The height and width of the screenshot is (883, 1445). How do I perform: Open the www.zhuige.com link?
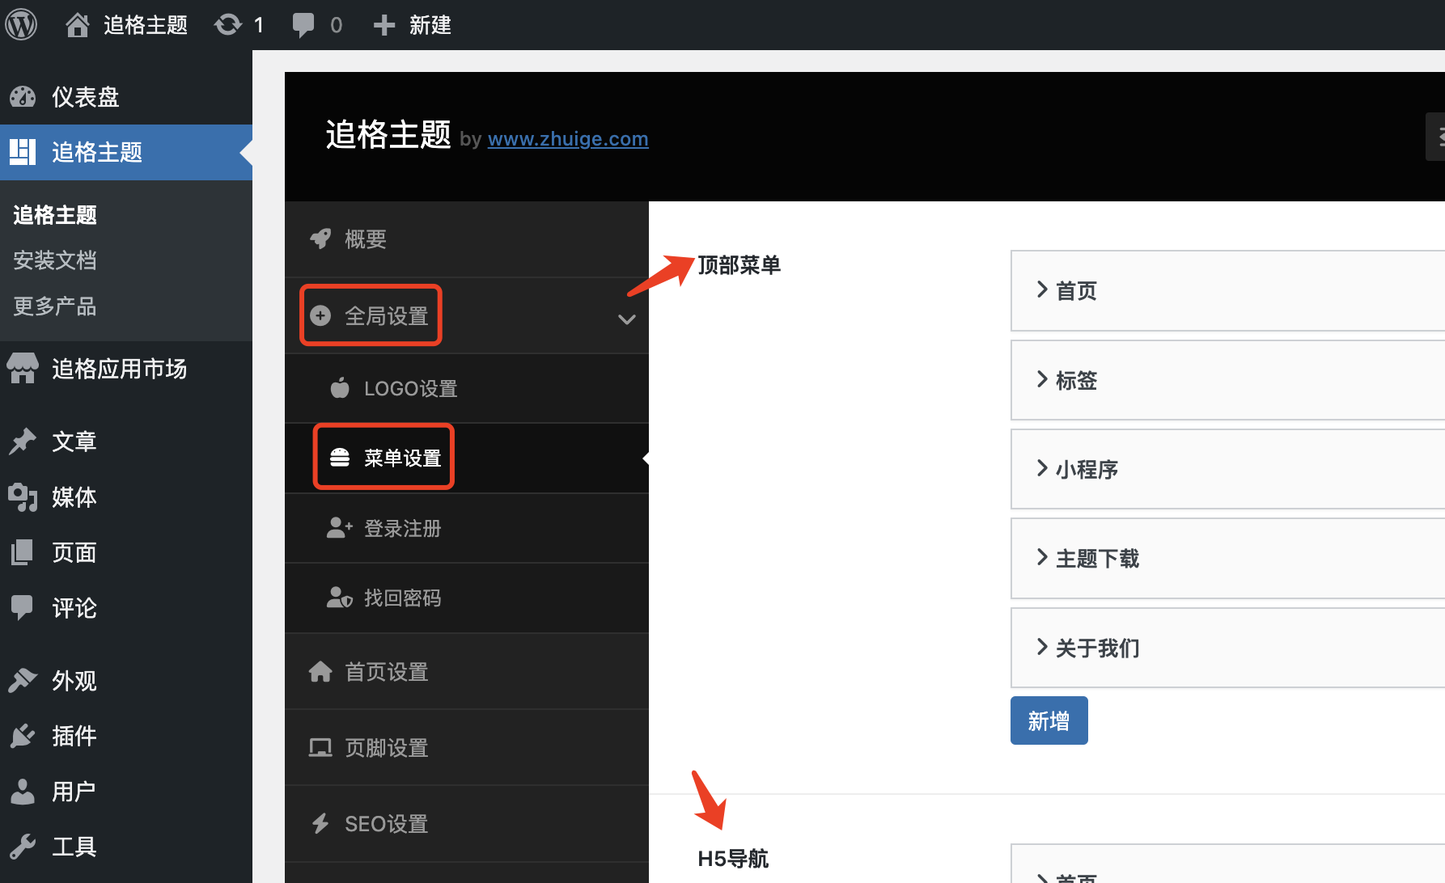point(568,139)
